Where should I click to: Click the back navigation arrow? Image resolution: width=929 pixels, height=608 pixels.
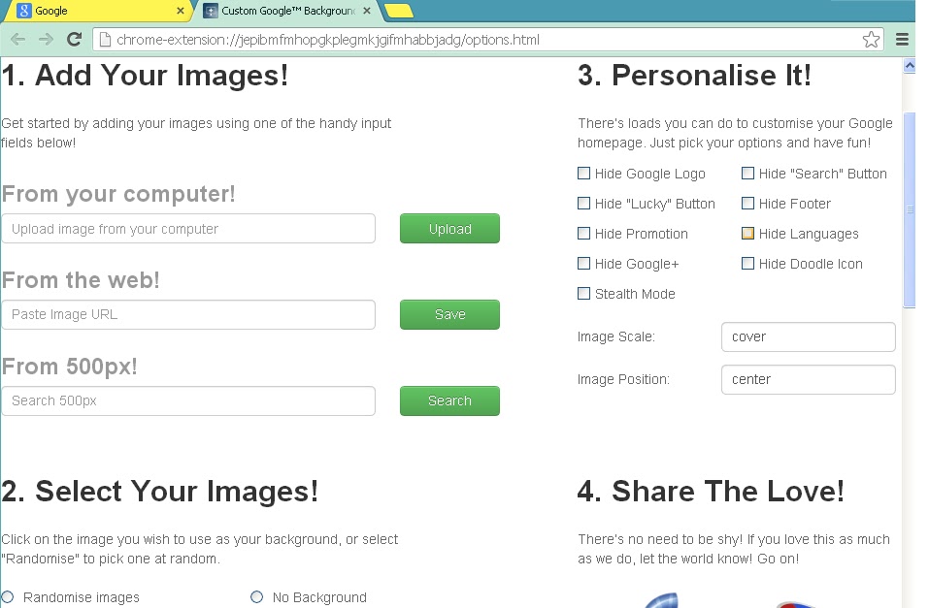click(x=17, y=41)
